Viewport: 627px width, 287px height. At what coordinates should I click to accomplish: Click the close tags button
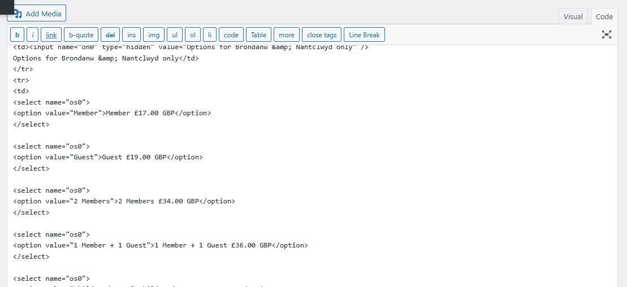click(x=322, y=35)
